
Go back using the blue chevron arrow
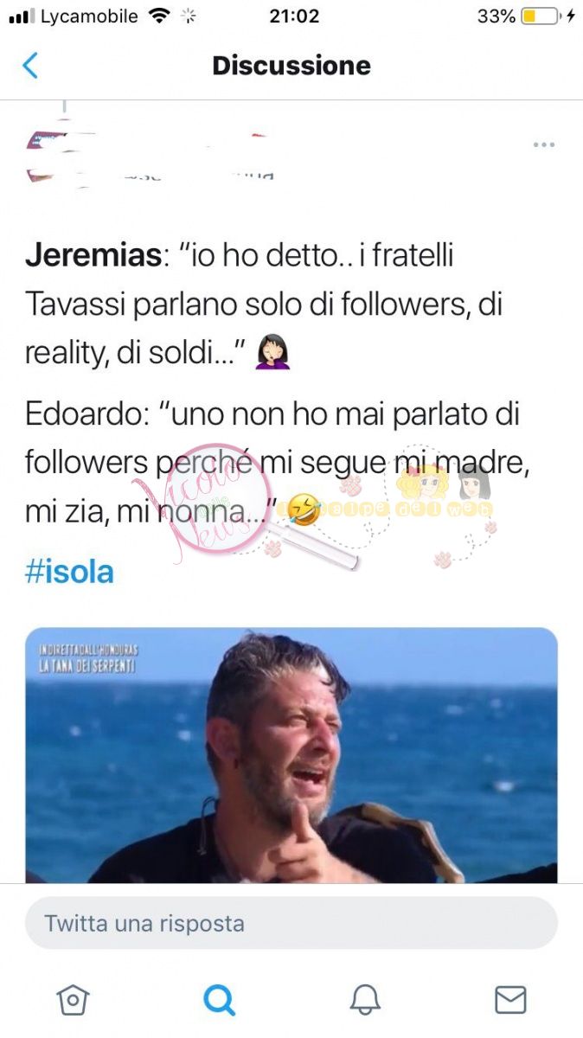[30, 66]
